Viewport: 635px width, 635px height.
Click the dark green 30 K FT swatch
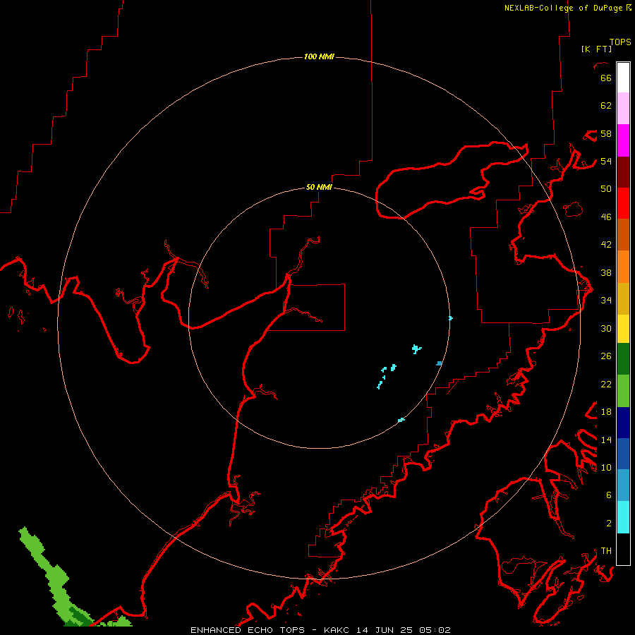tap(623, 359)
